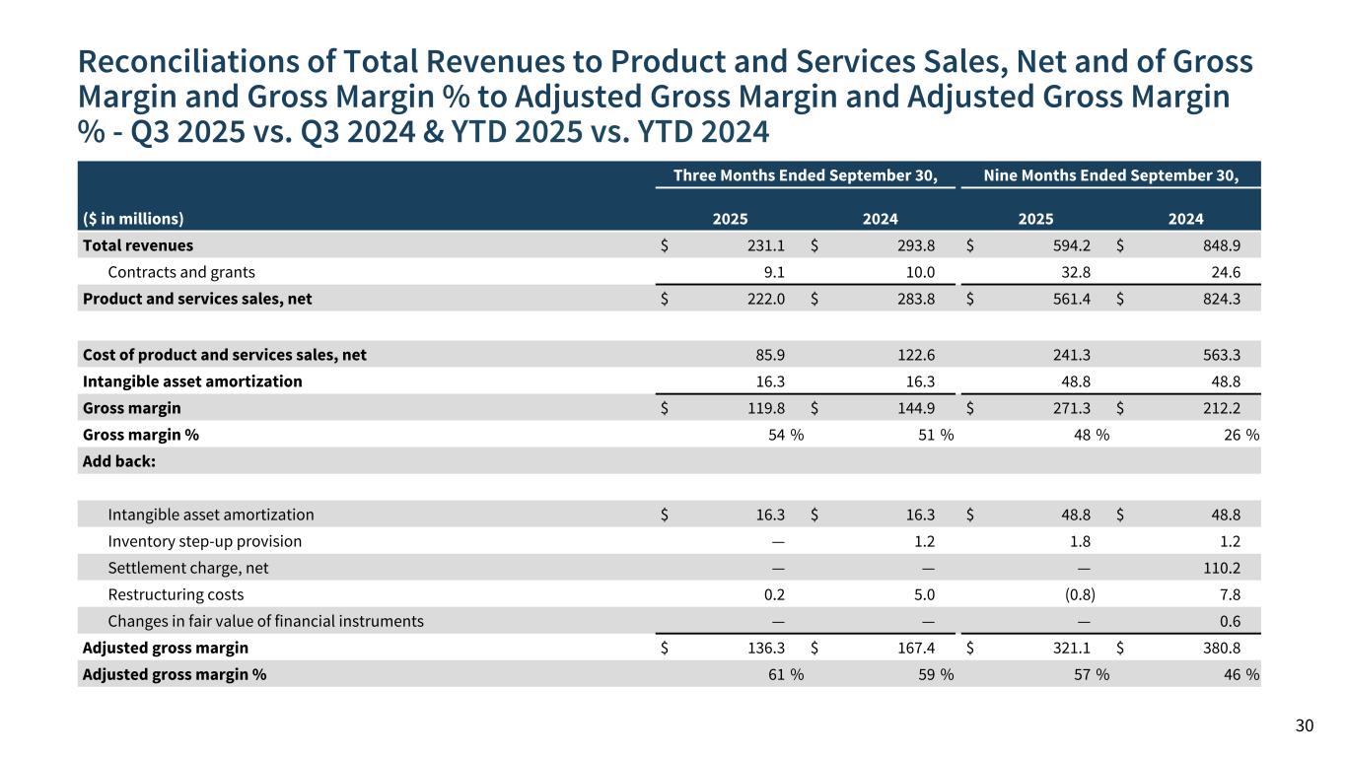Click the page number 30
Image resolution: width=1346 pixels, height=757 pixels.
(1304, 726)
